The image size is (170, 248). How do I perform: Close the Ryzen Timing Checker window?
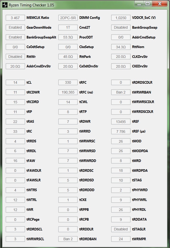[160, 4]
